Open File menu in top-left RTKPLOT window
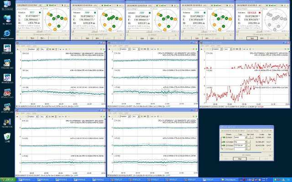 (x=18, y=46)
